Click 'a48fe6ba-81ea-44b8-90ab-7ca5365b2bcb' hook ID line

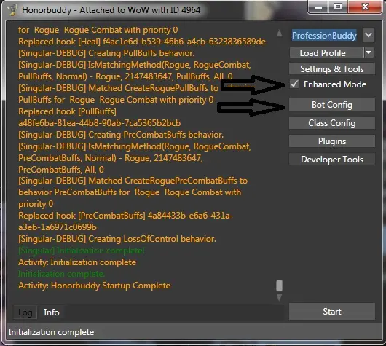[x=100, y=123]
